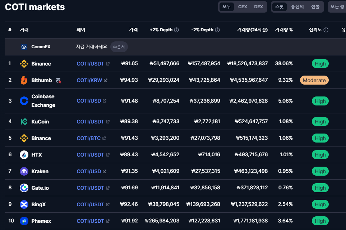Sort table by 가격 column header
This screenshot has height=230, width=346.
tap(133, 30)
